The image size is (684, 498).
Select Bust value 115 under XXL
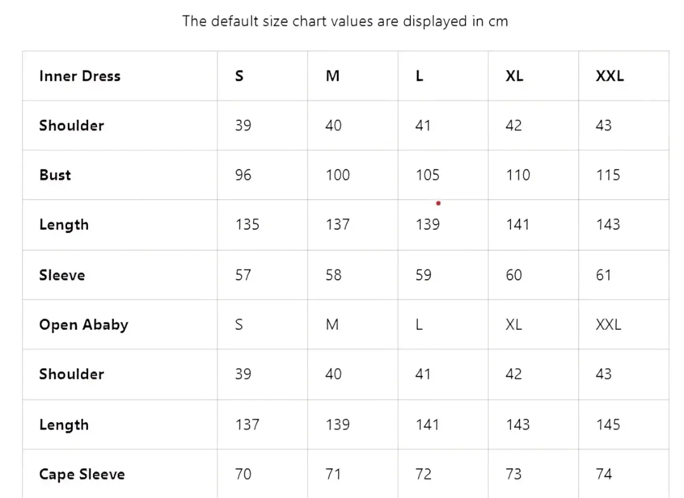coord(608,175)
